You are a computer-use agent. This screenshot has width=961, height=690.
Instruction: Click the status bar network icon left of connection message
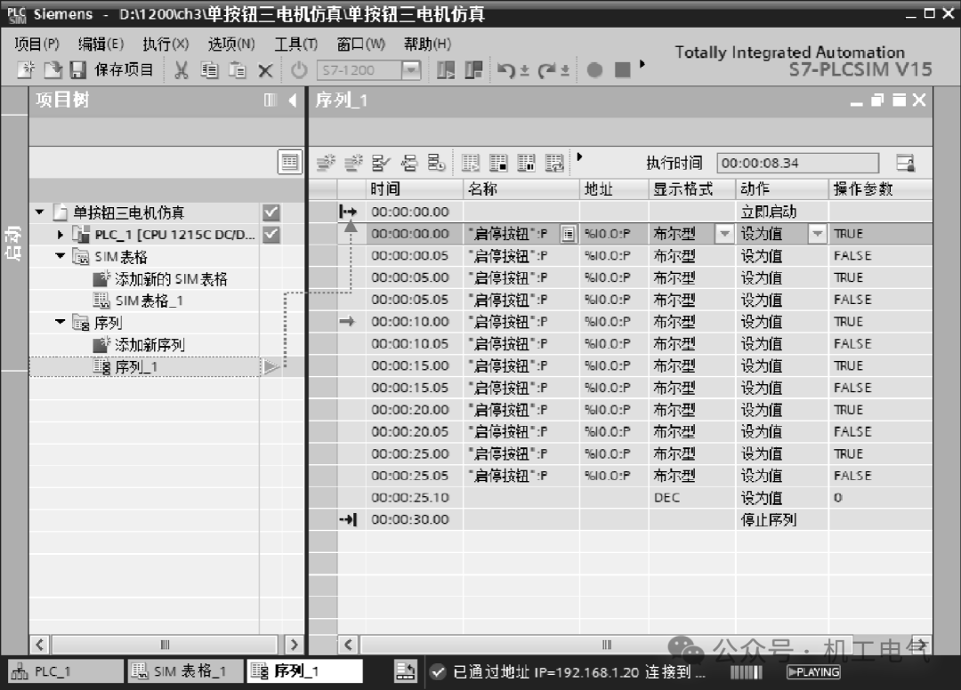[405, 671]
